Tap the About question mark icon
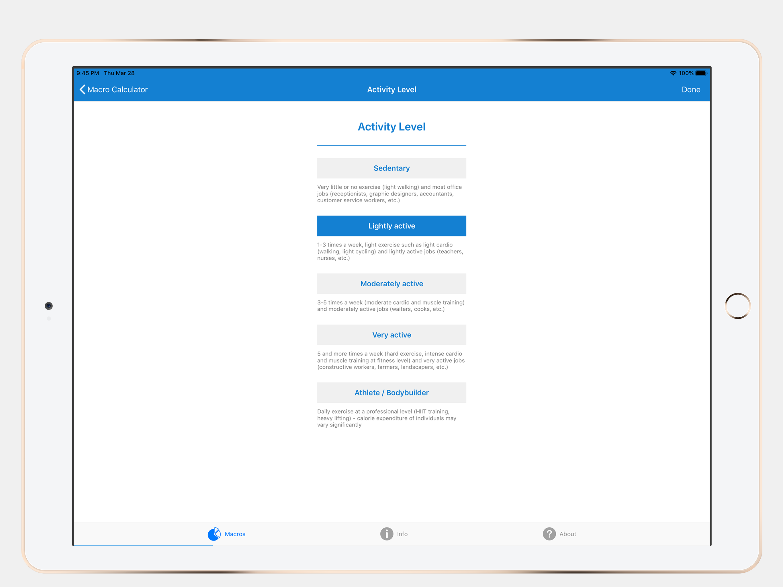 pyautogui.click(x=549, y=534)
